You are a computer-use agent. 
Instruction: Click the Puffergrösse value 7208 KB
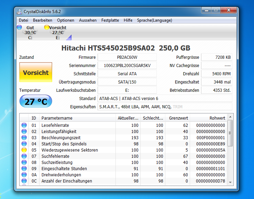(217, 57)
